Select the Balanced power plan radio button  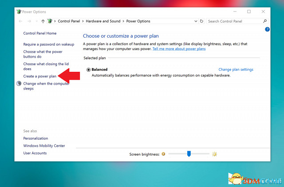click(89, 70)
